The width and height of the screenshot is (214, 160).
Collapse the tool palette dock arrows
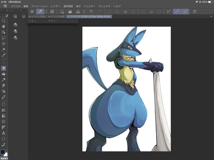click(1, 10)
